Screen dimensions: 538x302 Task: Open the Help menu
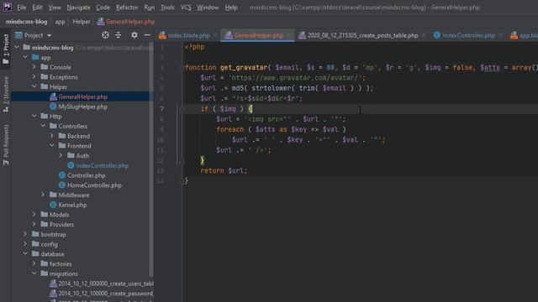pos(231,8)
